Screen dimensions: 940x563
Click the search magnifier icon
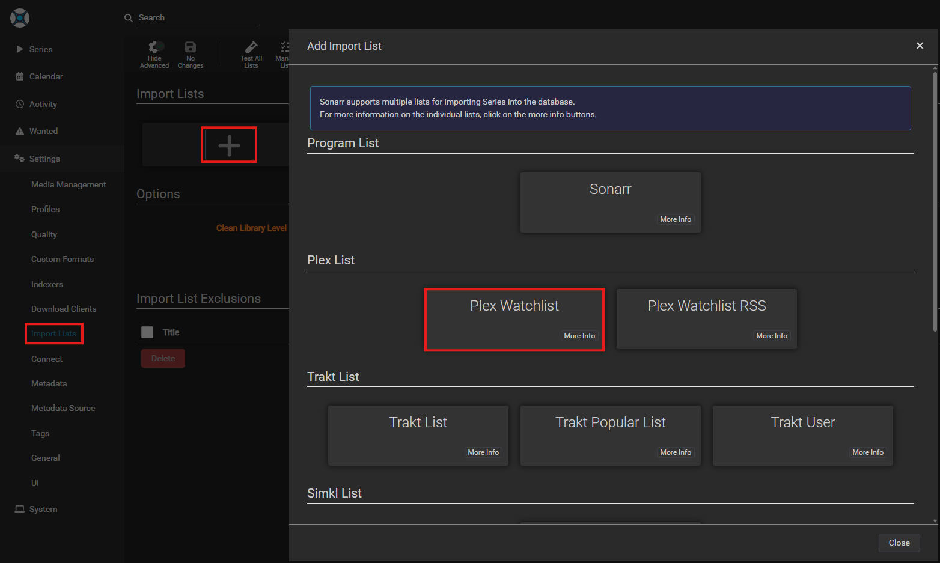point(128,18)
